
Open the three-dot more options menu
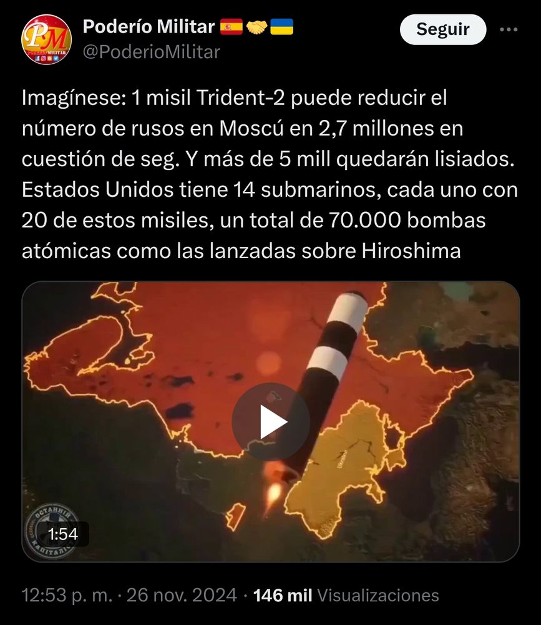coord(509,29)
